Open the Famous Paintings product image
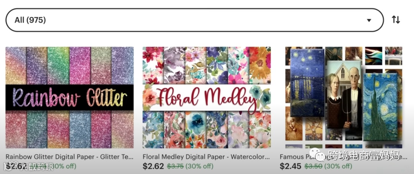The height and width of the screenshot is (174, 414). 344,98
